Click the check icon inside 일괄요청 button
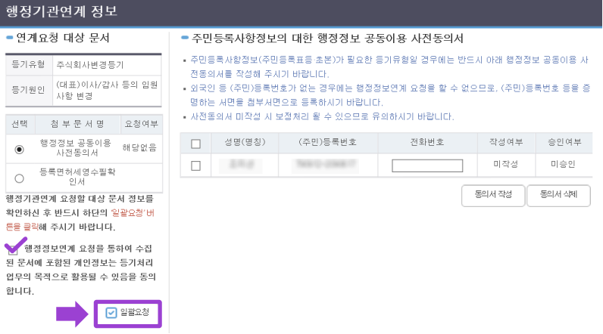This screenshot has height=334, width=603. click(x=111, y=312)
